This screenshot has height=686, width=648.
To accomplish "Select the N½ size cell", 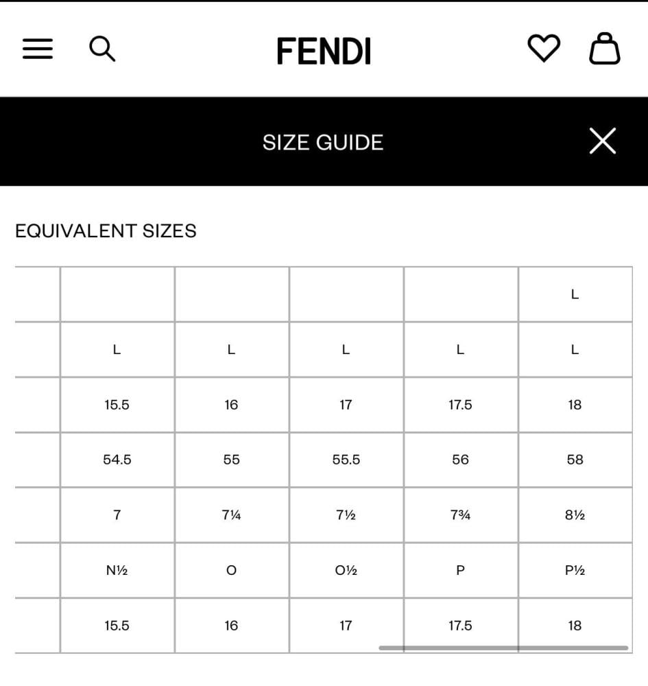I will (x=117, y=570).
